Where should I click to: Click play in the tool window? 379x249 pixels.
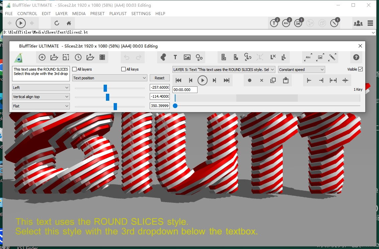click(203, 80)
